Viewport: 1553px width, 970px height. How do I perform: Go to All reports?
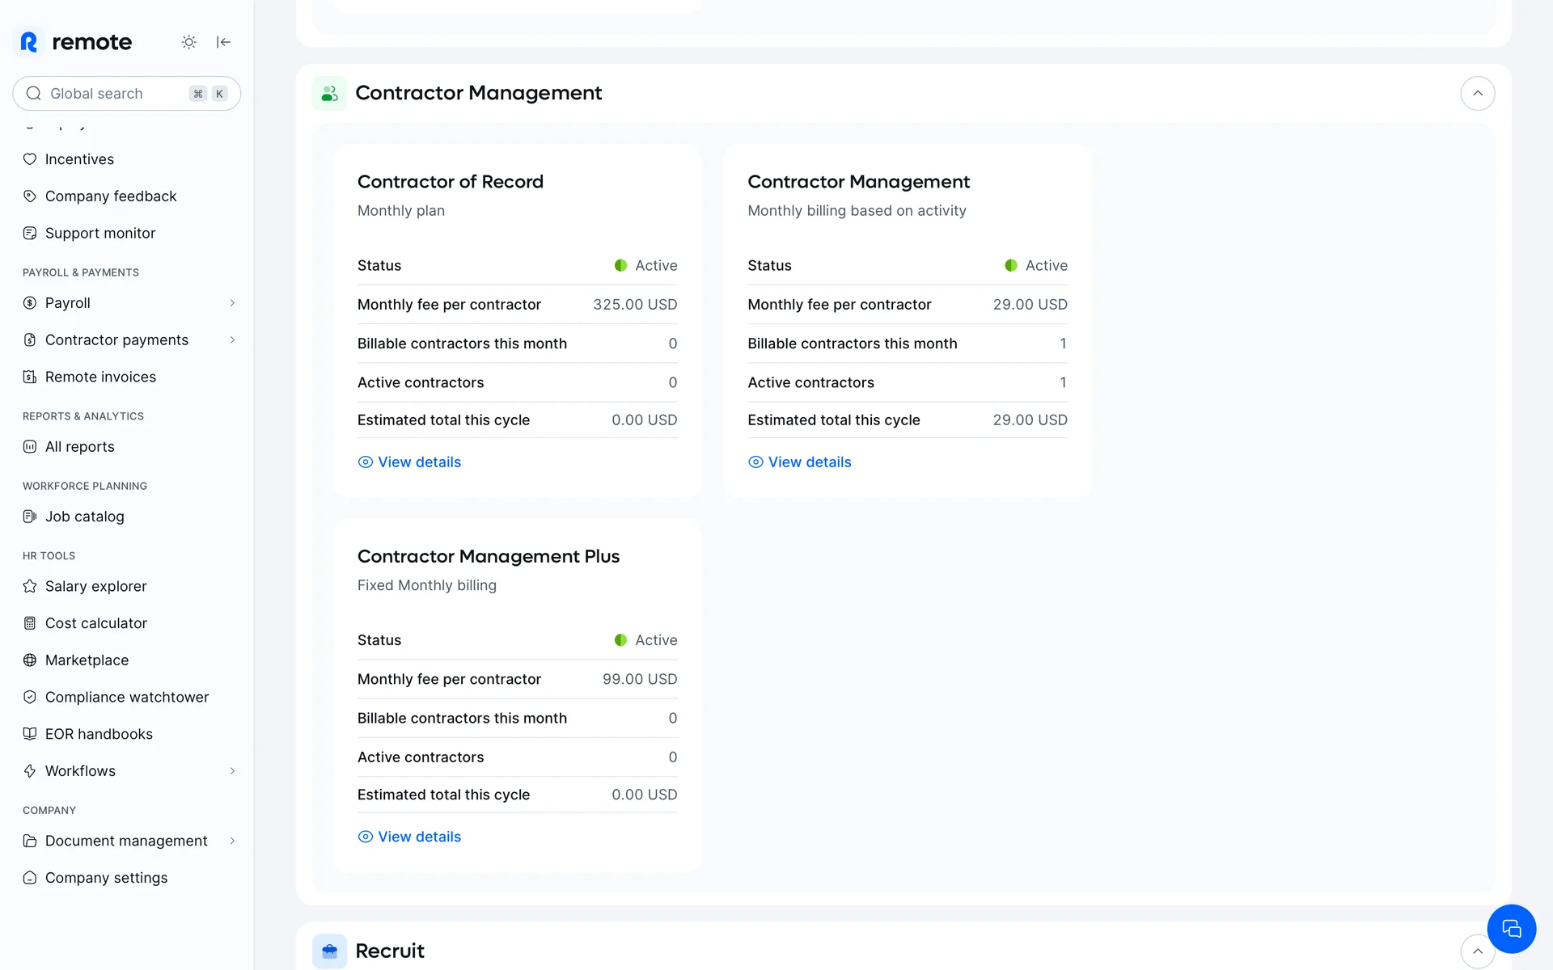coord(79,447)
